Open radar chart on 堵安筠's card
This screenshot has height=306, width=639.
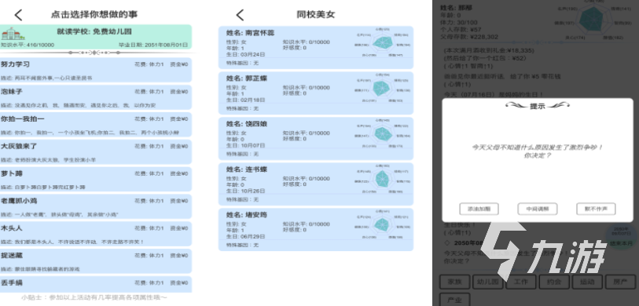(x=381, y=224)
